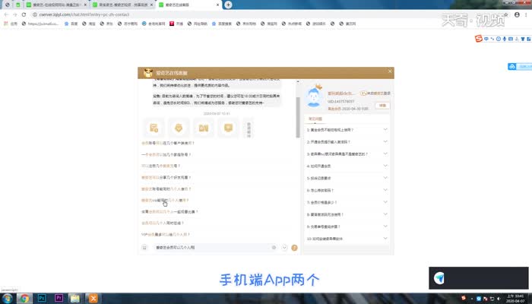Click the diamond VIP quick service icon
This screenshot has height=304, width=532.
[179, 128]
